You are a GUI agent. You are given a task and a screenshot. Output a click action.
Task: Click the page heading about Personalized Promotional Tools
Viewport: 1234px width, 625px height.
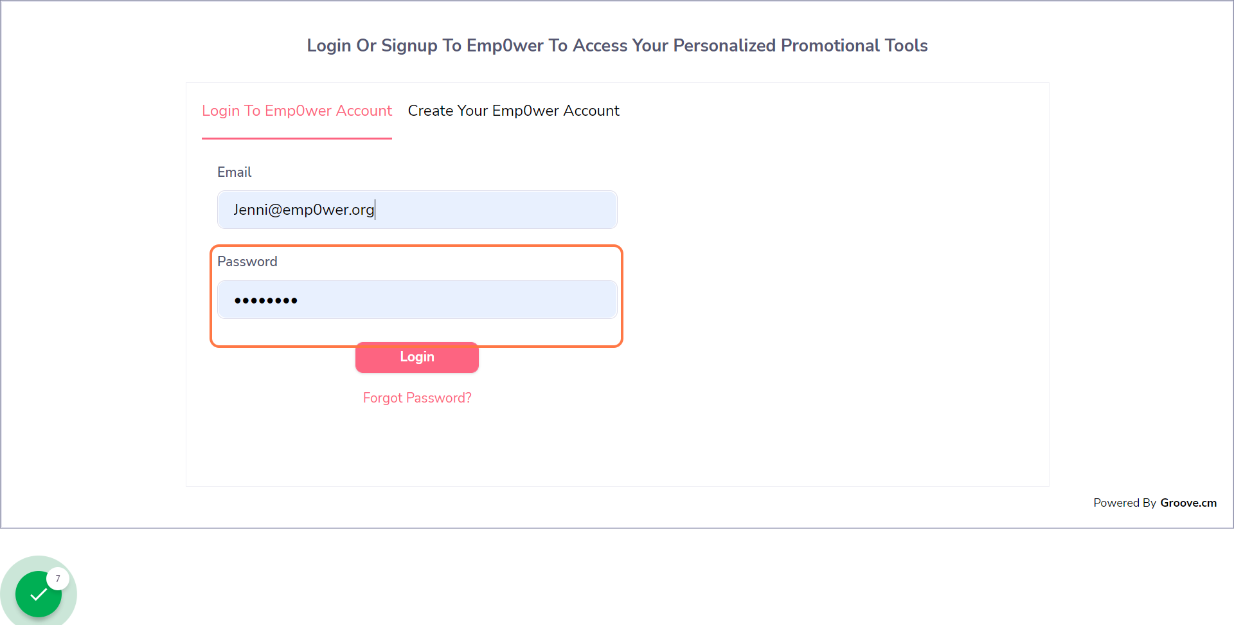coord(617,46)
